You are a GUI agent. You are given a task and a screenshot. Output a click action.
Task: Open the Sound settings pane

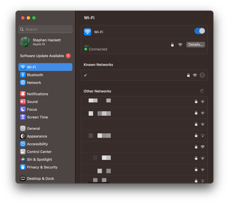point(45,102)
